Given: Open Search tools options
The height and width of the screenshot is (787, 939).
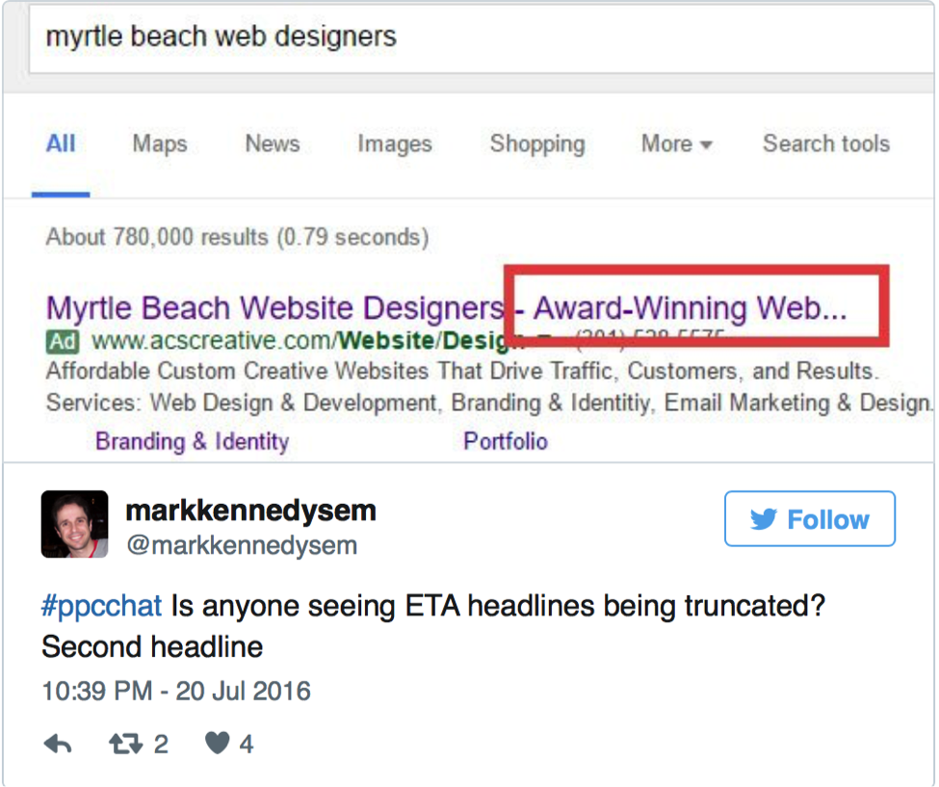Looking at the screenshot, I should (x=825, y=144).
